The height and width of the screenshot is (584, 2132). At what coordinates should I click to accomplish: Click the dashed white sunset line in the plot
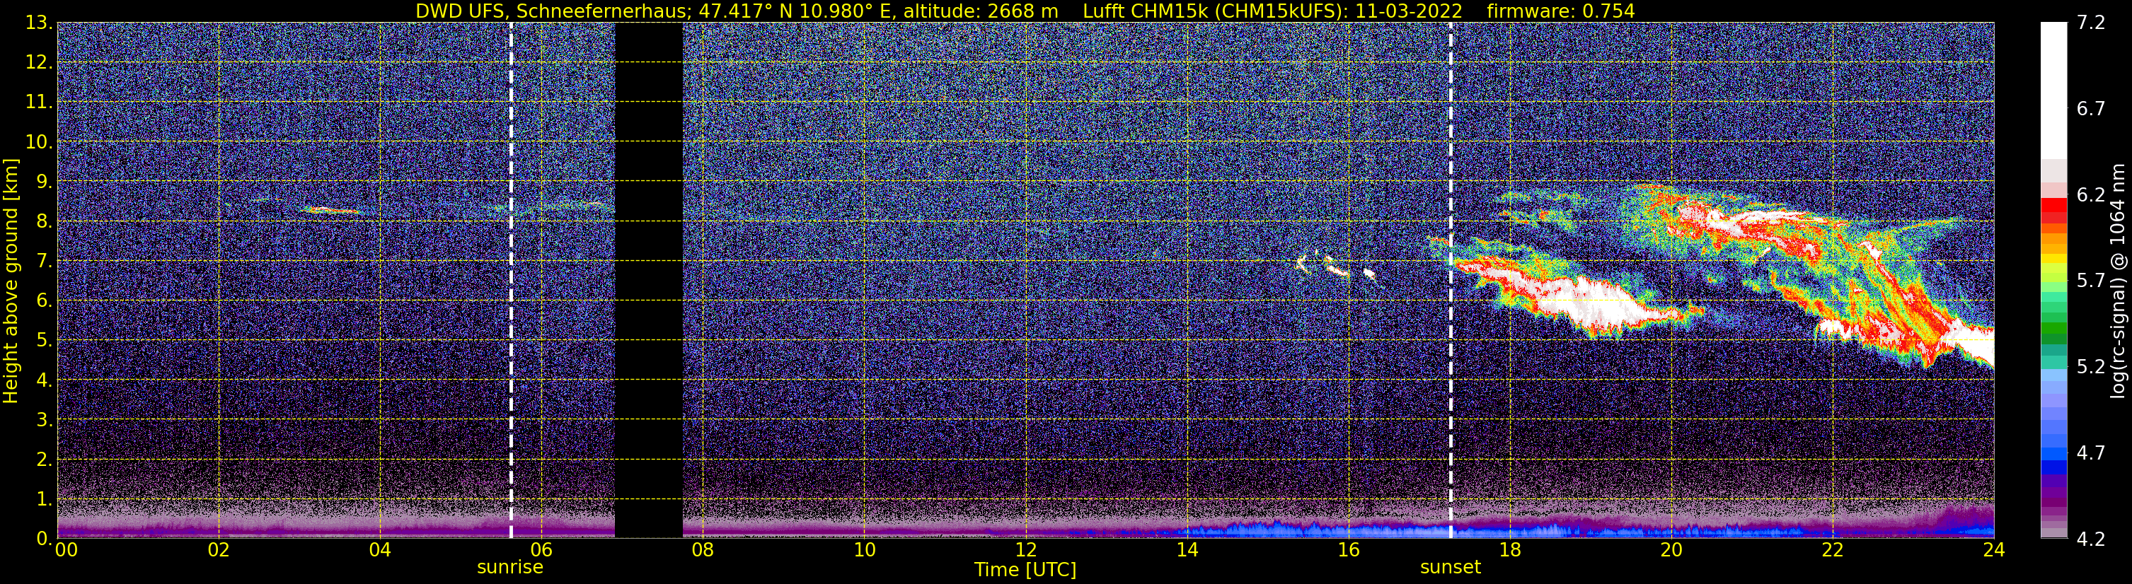point(1451,281)
